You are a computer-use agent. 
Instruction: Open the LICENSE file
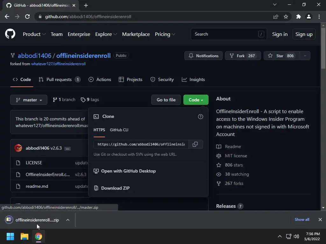coord(34,163)
